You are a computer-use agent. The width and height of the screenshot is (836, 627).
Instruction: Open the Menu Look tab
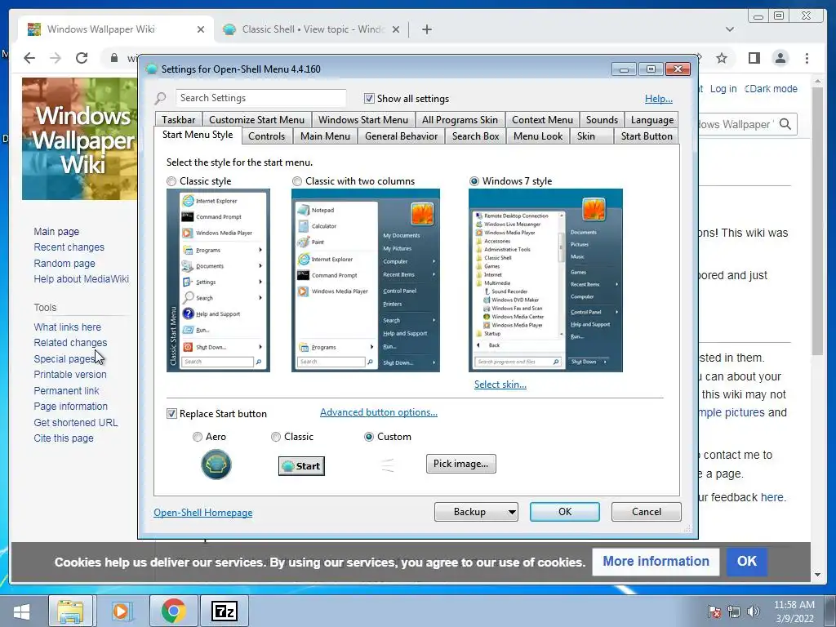538,136
